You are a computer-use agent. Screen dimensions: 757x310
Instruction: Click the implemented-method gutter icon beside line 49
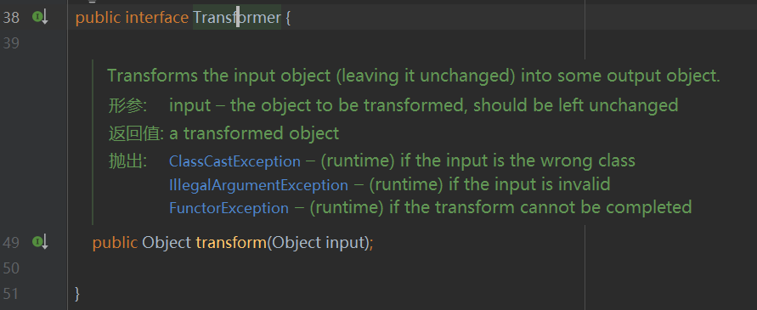(40, 242)
